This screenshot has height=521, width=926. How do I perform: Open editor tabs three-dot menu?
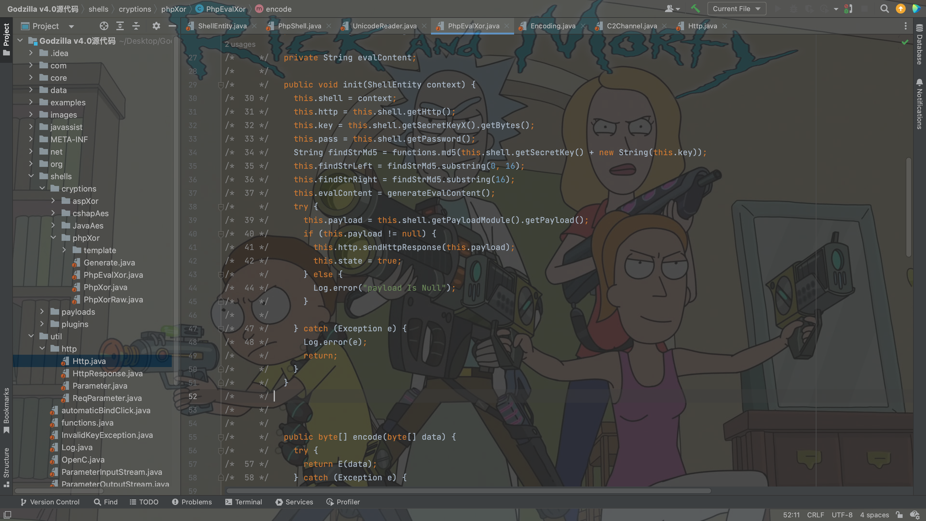[905, 26]
